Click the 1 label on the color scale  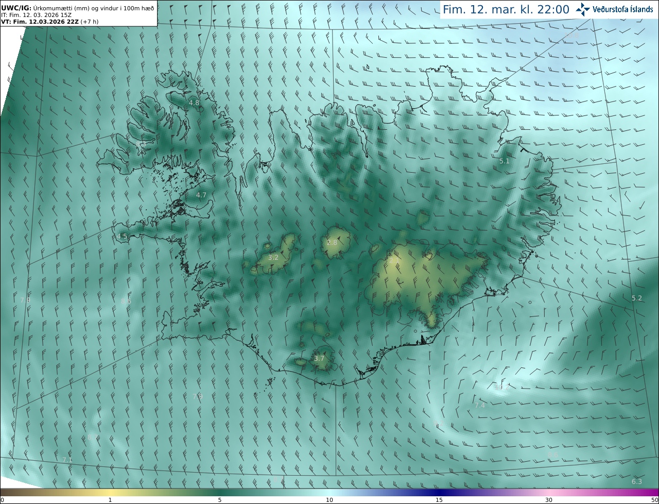(110, 500)
